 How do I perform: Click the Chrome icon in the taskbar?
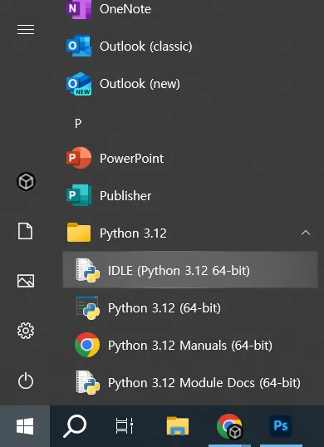229,426
